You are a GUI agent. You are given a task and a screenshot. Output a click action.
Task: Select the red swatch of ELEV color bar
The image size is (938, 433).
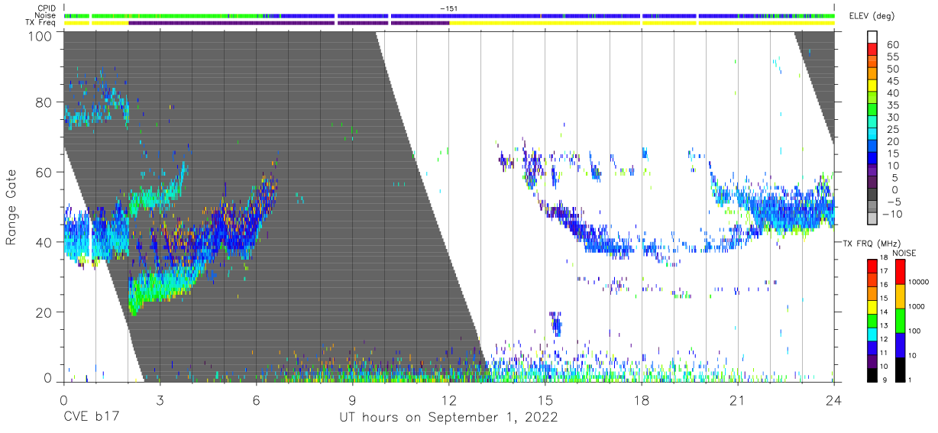click(873, 49)
